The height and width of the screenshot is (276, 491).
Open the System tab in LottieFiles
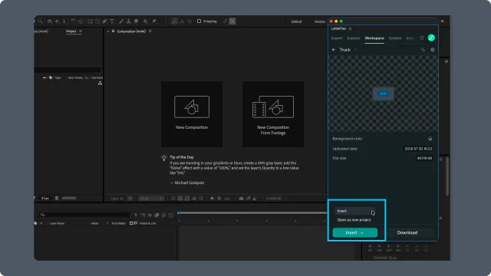point(395,38)
